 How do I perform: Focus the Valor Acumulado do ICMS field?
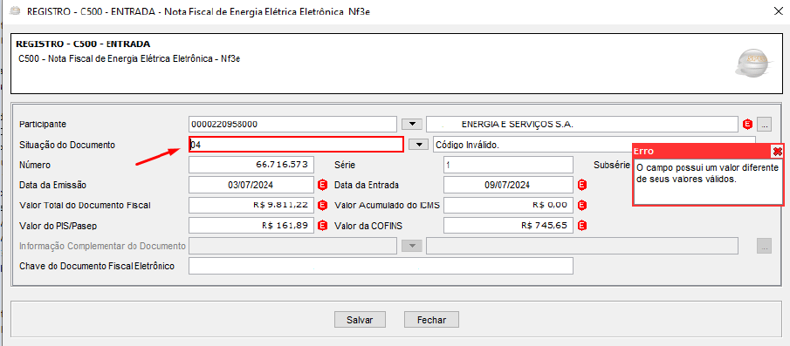click(508, 205)
